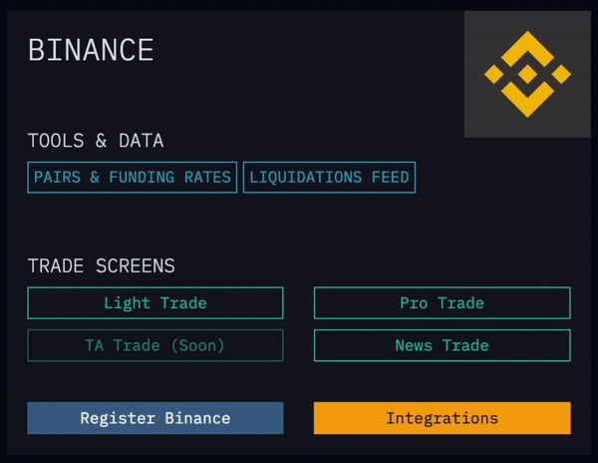Click the word "Soon" in TA Trade
This screenshot has height=463, width=598.
[x=195, y=345]
